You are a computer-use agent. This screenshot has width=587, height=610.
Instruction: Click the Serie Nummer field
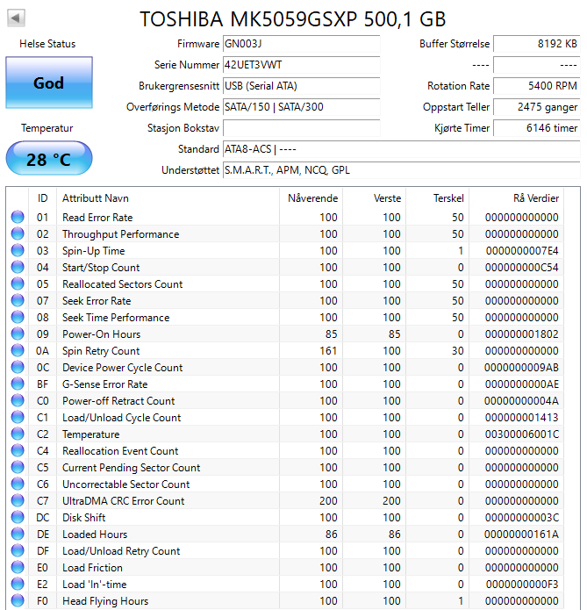tap(301, 65)
